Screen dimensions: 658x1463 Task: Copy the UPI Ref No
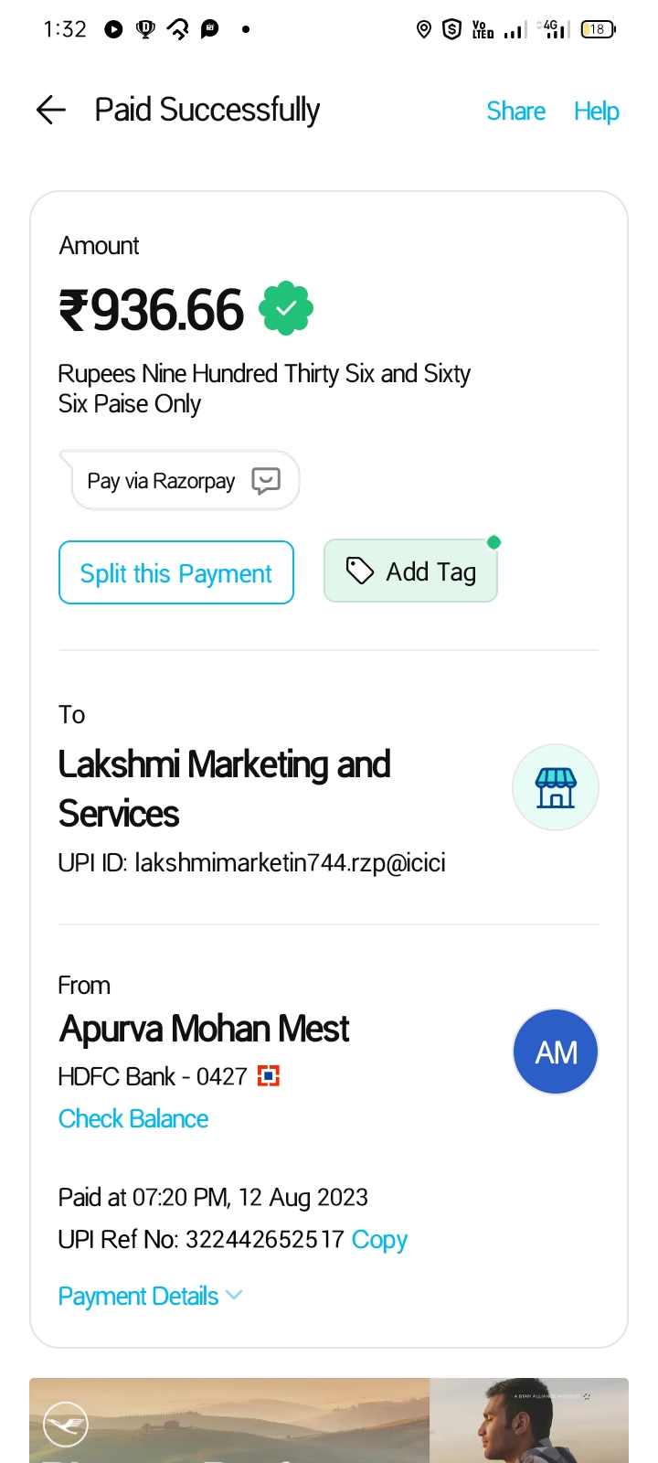coord(379,1239)
